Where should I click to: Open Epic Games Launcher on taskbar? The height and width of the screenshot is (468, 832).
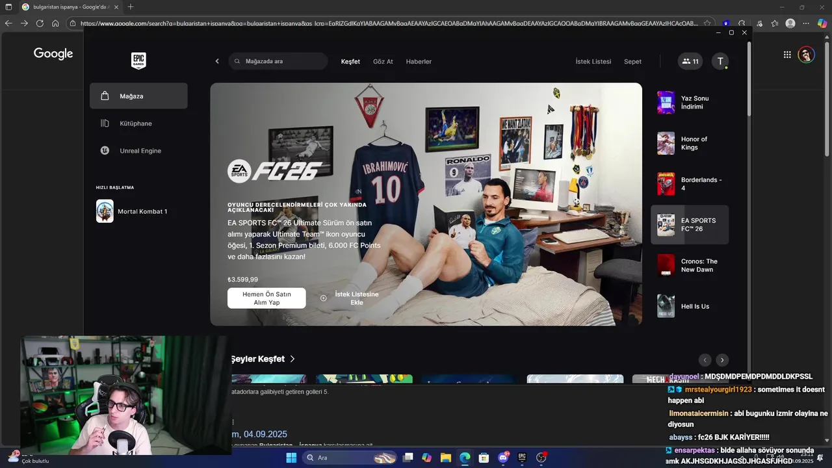click(x=522, y=458)
